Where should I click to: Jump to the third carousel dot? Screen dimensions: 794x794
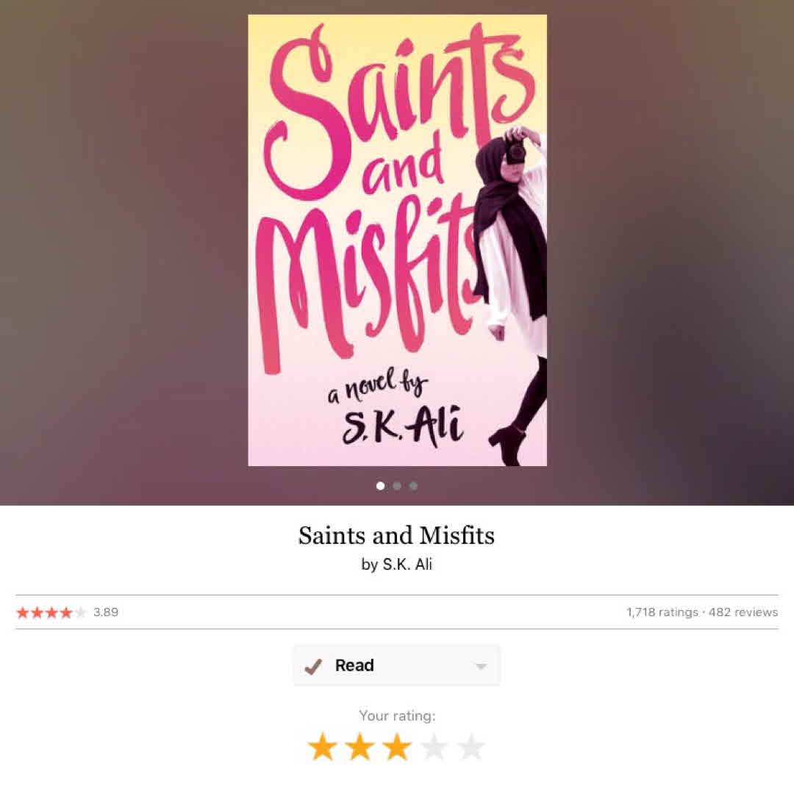[x=413, y=486]
